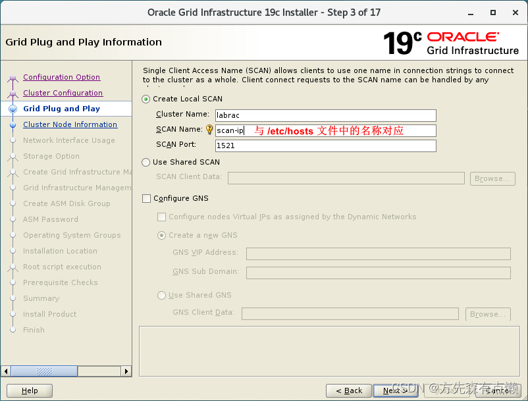Viewport: 528px width, 401px height.
Task: Click right arrow of sidebar scrollbar
Action: coord(126,371)
